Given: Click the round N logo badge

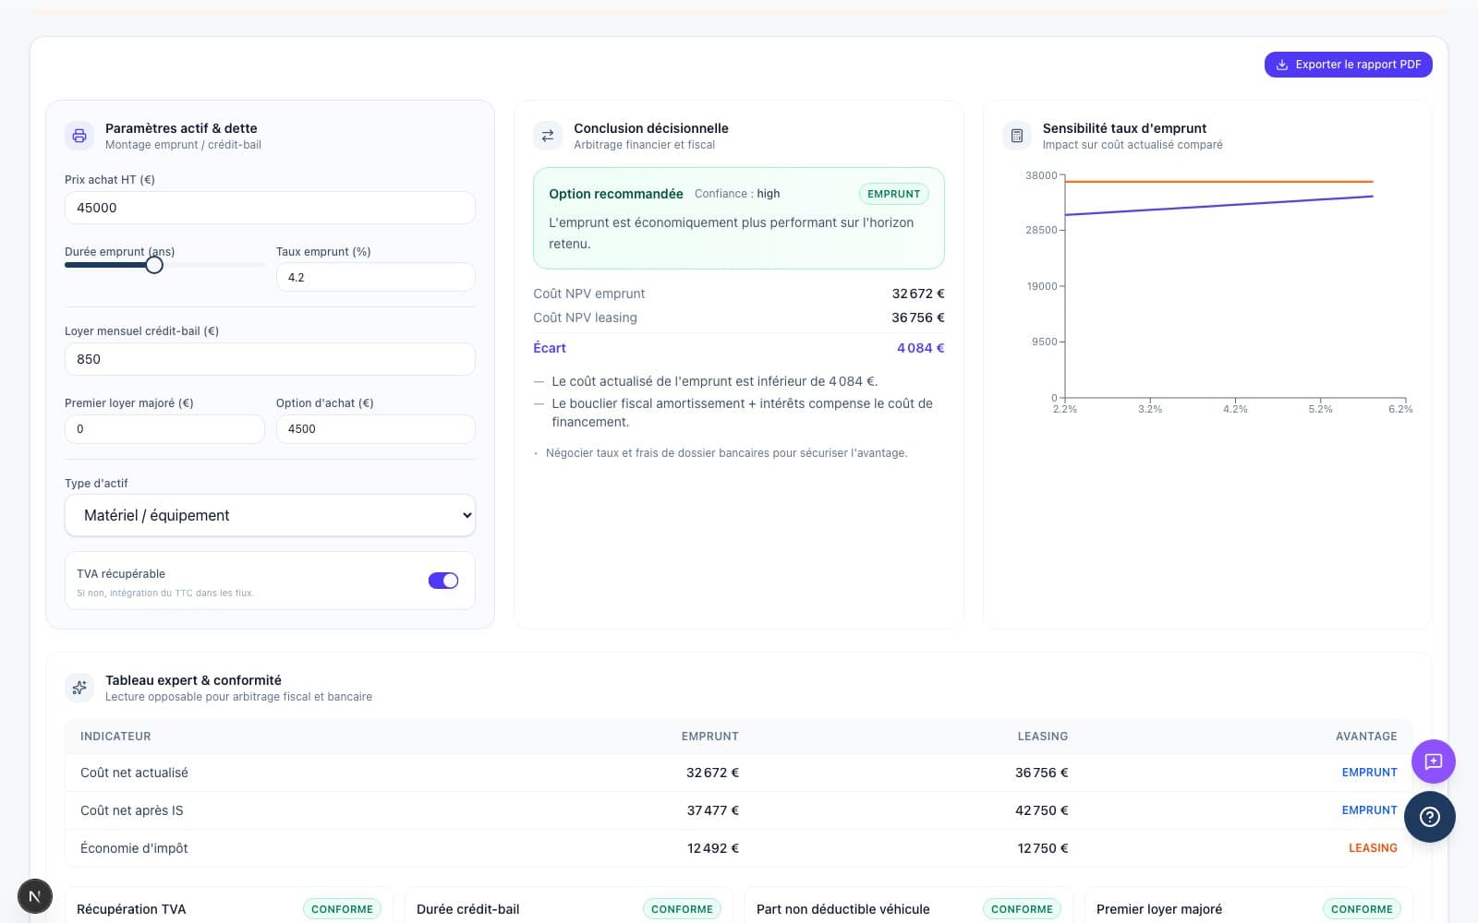Looking at the screenshot, I should [35, 896].
